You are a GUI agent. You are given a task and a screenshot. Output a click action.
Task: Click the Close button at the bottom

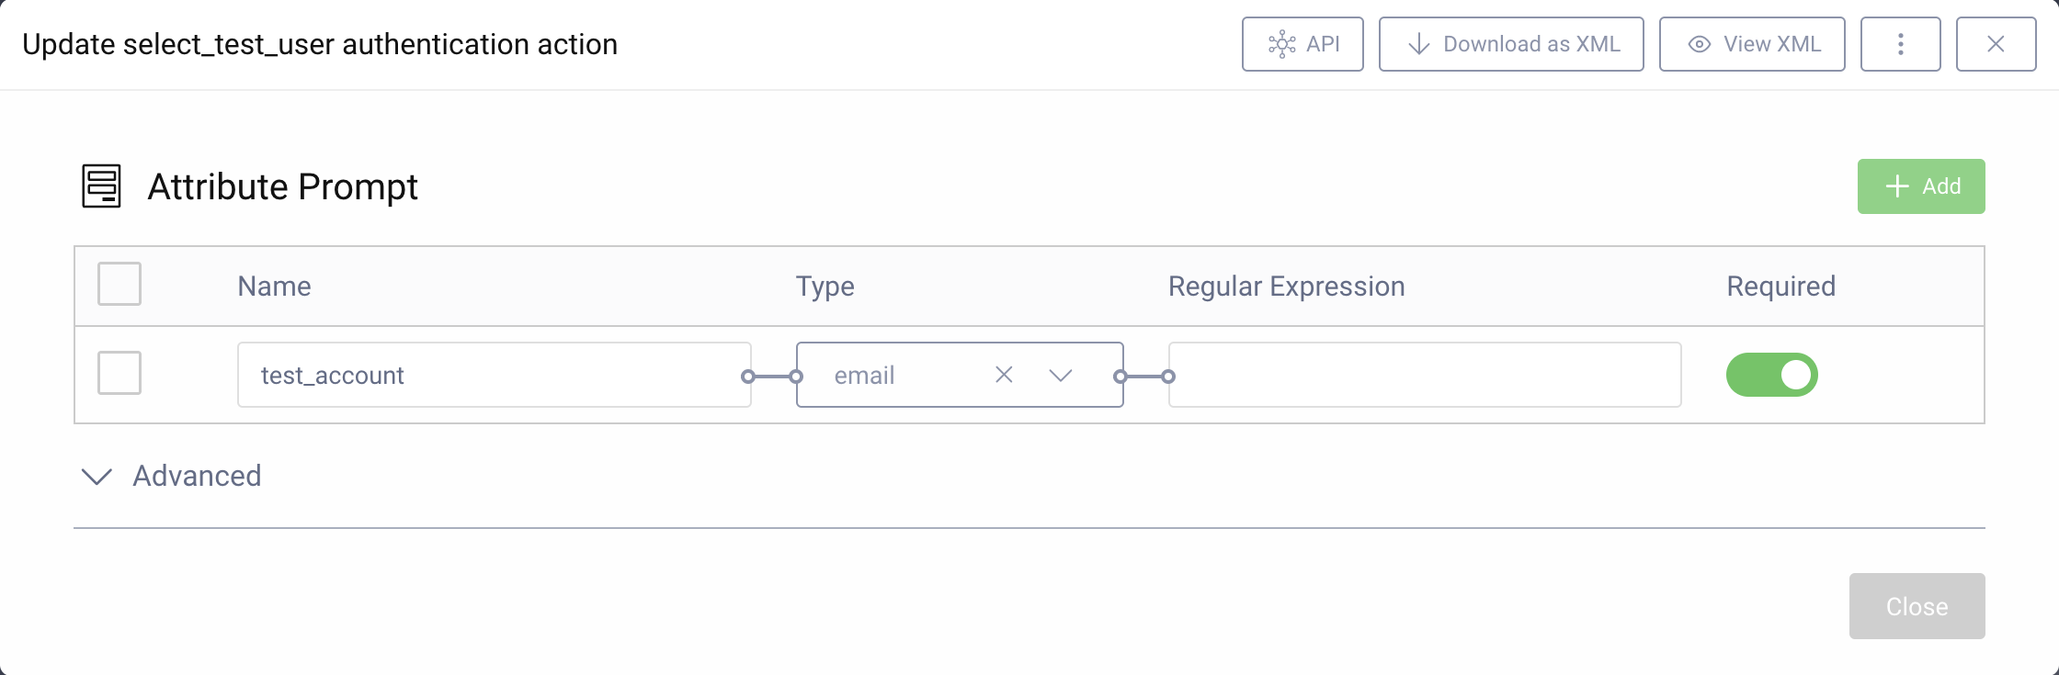point(1917,605)
